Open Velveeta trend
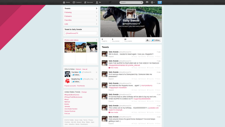 pos(67,106)
